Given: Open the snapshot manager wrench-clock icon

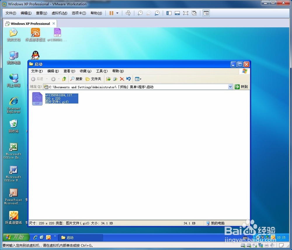Looking at the screenshot, I should pyautogui.click(x=157, y=13).
